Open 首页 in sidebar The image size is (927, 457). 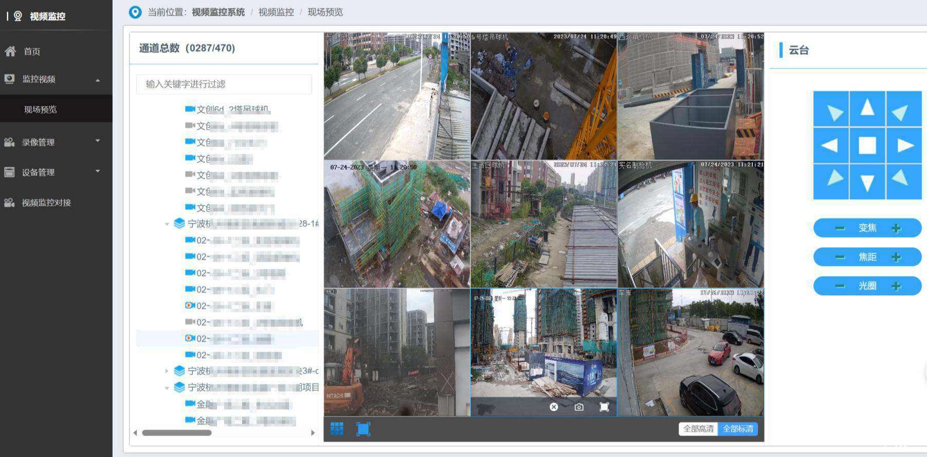32,51
